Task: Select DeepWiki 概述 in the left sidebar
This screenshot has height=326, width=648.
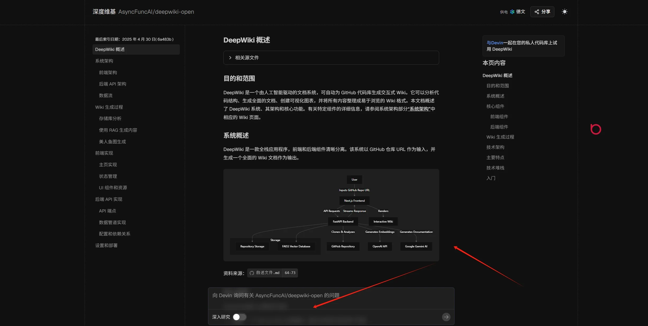Action: coord(136,49)
